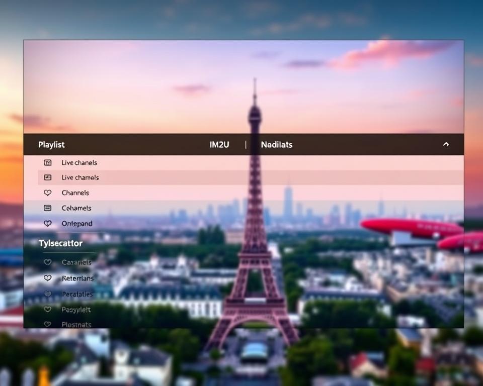Toggle the dimmed heart beside Peralaties

click(x=48, y=294)
